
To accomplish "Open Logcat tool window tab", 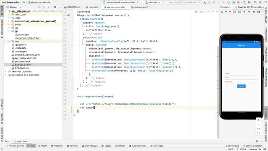I will click(106, 146).
